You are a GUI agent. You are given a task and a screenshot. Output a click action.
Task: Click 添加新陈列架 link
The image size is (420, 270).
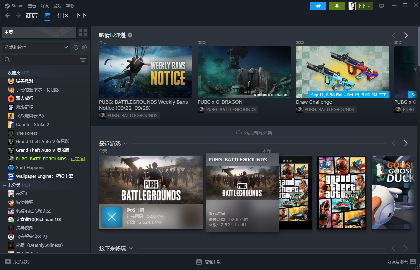(x=254, y=133)
